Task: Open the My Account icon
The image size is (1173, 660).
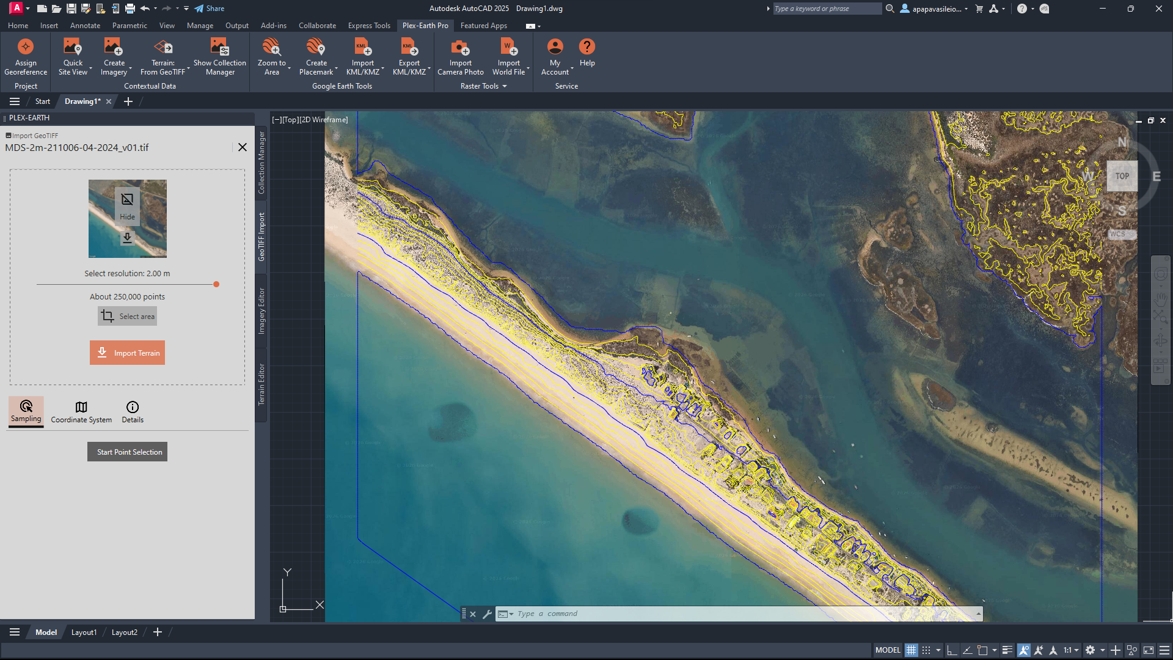Action: [x=555, y=47]
